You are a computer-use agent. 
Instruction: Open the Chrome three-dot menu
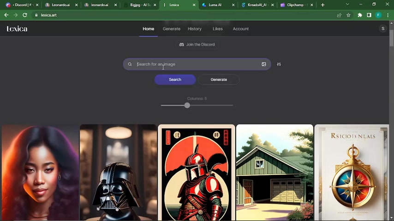(388, 15)
